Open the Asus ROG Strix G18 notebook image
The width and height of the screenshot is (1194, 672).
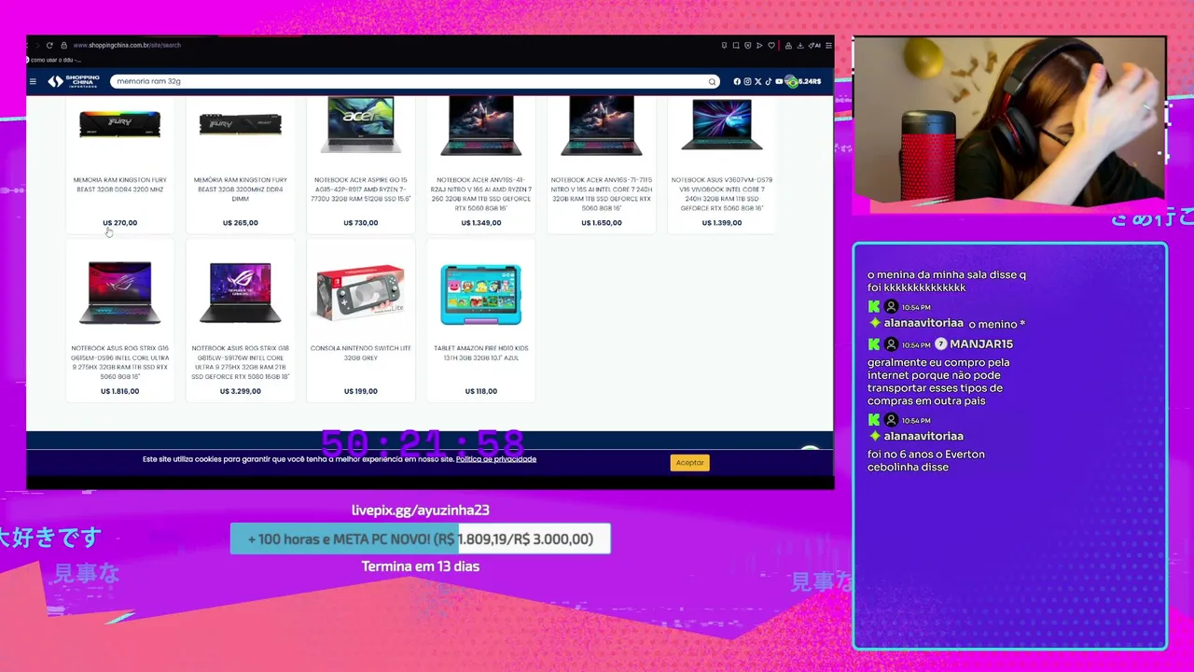(241, 293)
